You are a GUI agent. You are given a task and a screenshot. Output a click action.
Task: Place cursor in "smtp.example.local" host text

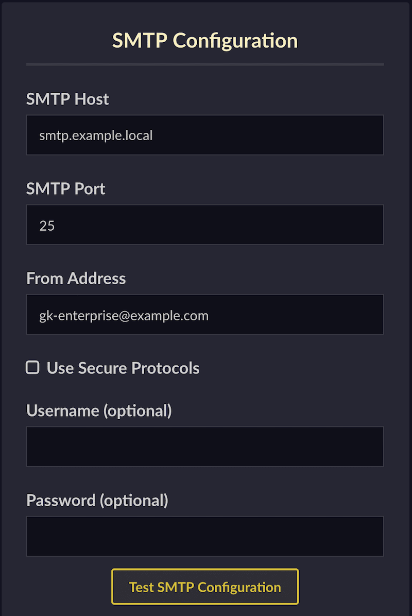[x=96, y=136]
